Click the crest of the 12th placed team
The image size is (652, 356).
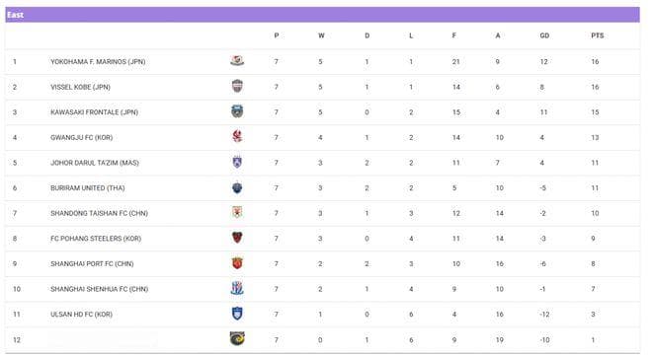coord(237,339)
